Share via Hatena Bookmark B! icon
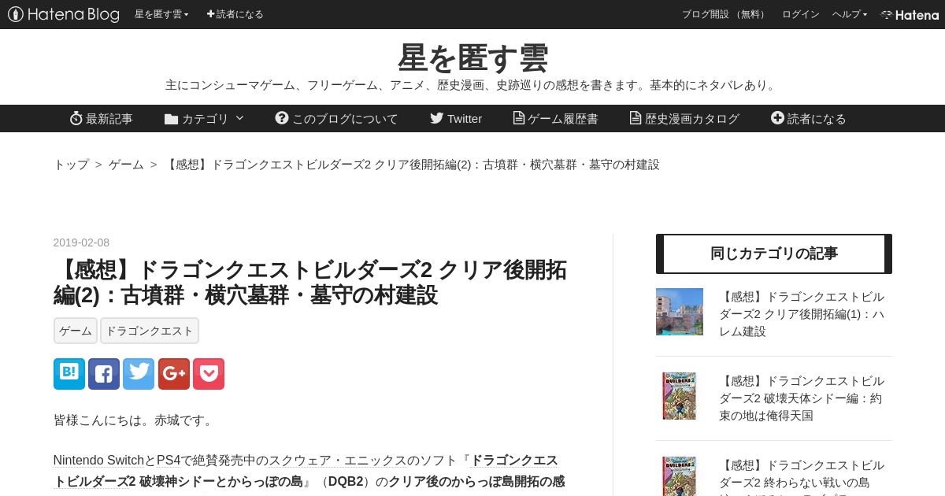The image size is (945, 496). [x=69, y=374]
